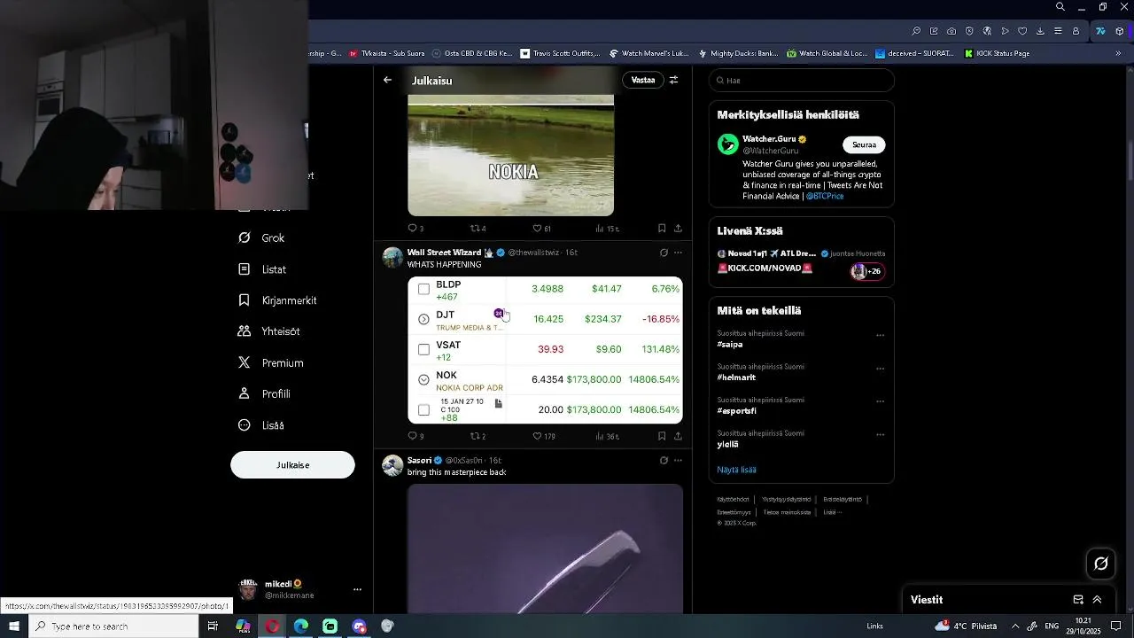Image resolution: width=1134 pixels, height=638 pixels.
Task: Repost Wall Street Wizard post showing 2 reposts
Action: [x=478, y=436]
